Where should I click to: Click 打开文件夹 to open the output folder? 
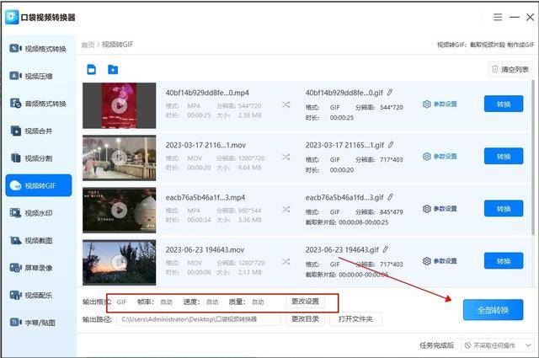(356, 319)
